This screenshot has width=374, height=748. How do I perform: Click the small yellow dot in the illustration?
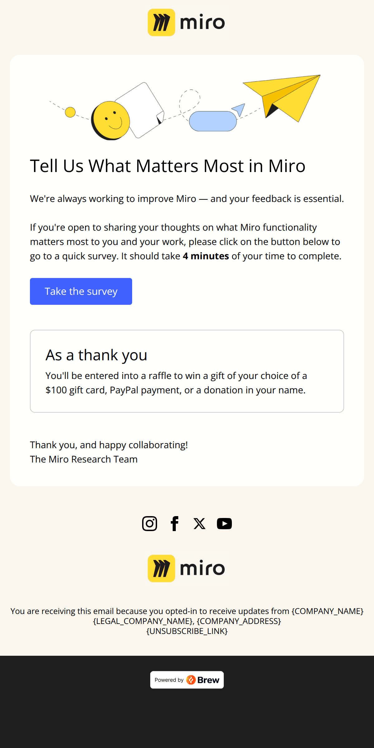click(71, 112)
